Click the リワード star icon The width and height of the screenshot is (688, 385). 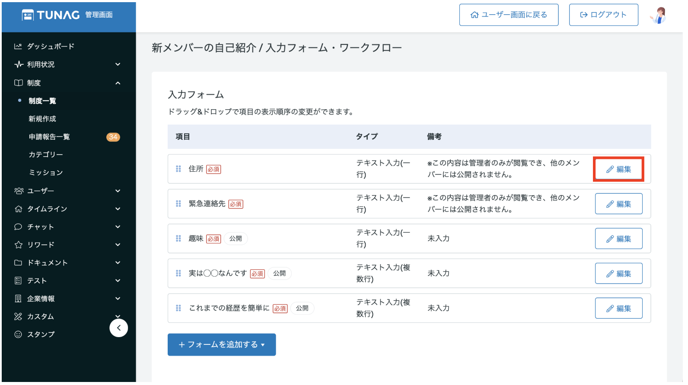[18, 245]
